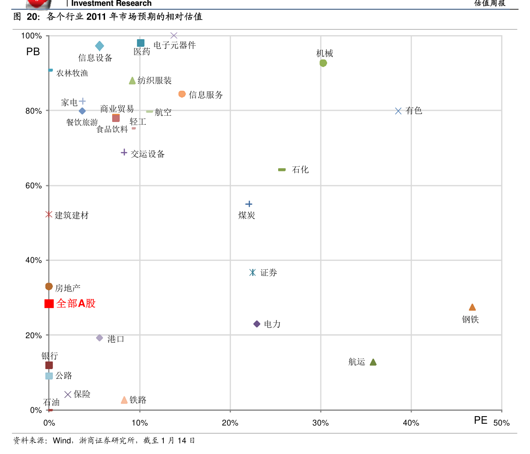Viewport: 530px width, 454px height.
Task: Select the blue X marker for 有色
Action: [x=398, y=111]
